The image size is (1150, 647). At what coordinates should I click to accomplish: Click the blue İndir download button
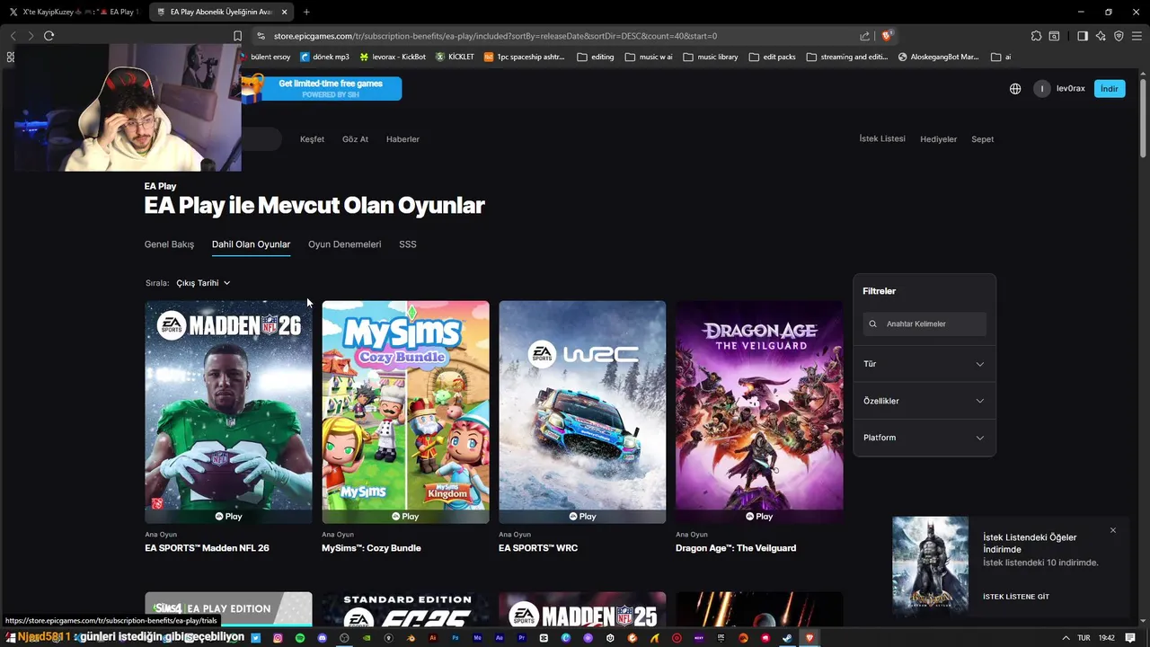[1110, 89]
